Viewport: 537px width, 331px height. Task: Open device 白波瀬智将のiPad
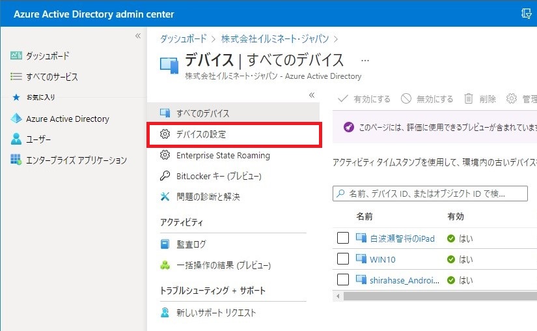pyautogui.click(x=402, y=239)
